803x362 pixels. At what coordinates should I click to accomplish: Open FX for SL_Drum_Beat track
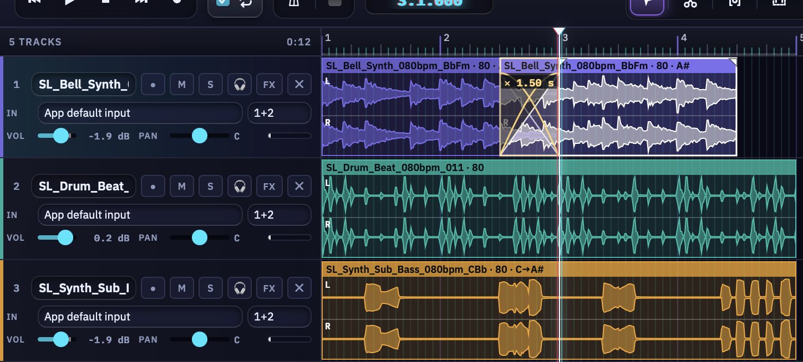click(269, 187)
